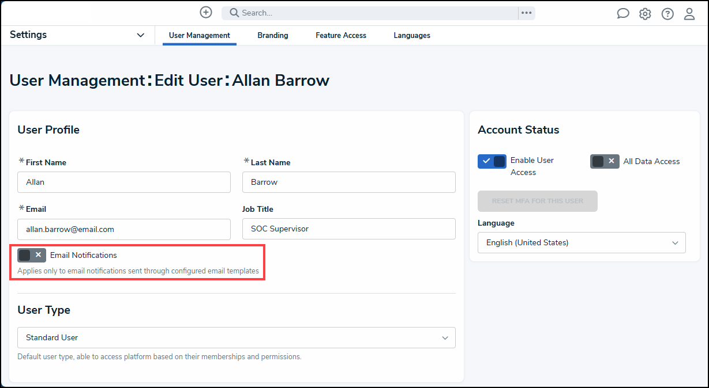709x388 pixels.
Task: Click the magnifier search icon
Action: click(x=234, y=13)
